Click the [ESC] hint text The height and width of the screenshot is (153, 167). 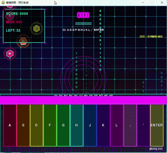coord(156,149)
